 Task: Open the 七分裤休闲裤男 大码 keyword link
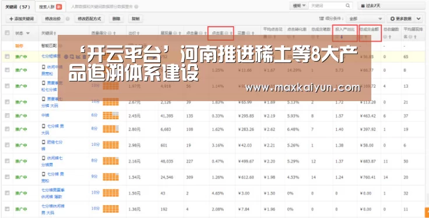tap(53, 209)
